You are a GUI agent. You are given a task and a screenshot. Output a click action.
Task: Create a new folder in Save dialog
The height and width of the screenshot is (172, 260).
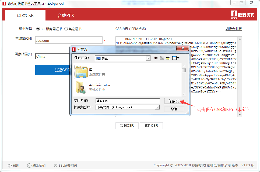[x=168, y=58]
